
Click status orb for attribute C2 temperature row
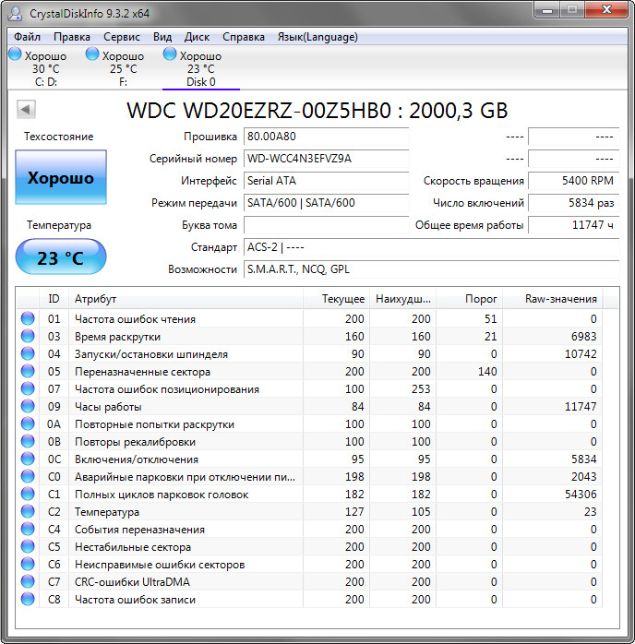point(28,511)
